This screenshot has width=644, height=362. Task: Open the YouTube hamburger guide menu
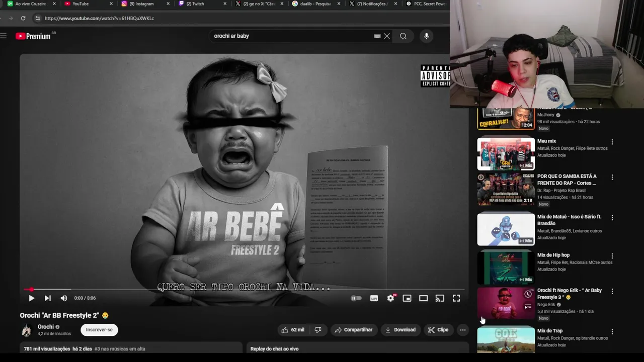[4, 36]
